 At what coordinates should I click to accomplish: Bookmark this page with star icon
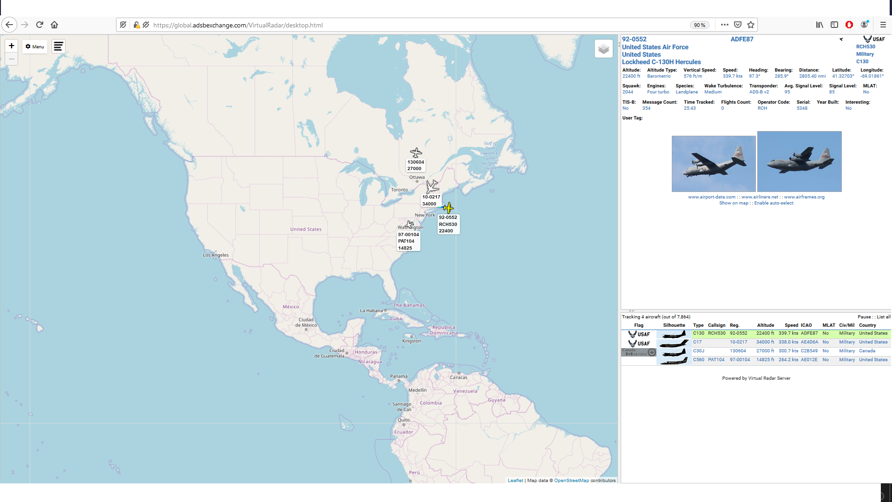click(x=751, y=25)
